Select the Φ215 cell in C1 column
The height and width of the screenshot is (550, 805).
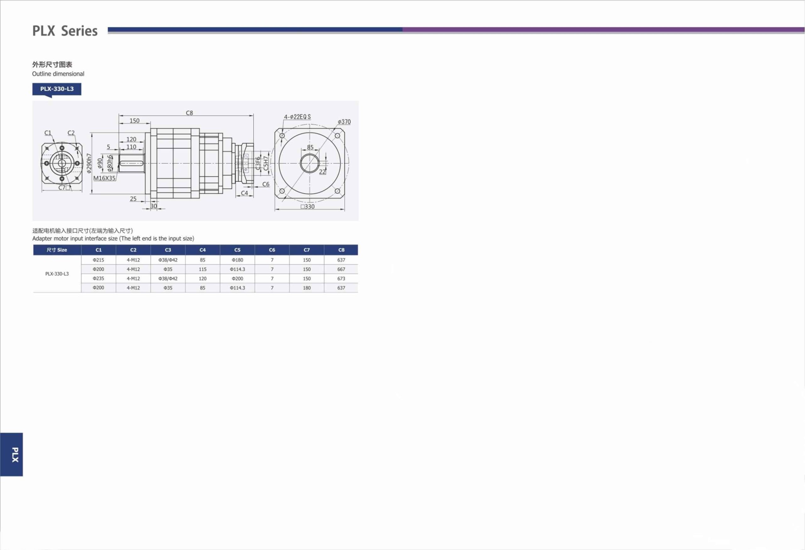(98, 260)
